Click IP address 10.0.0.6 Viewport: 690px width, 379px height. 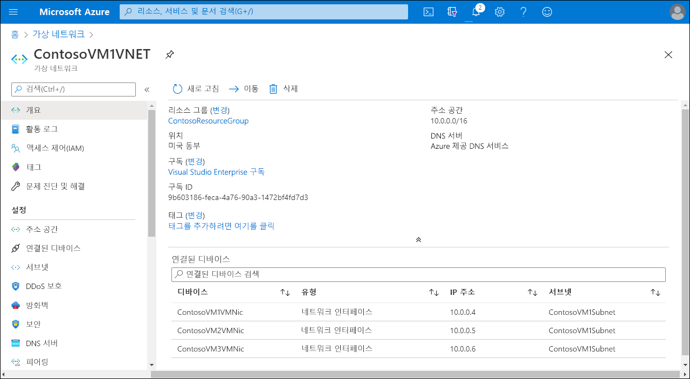(x=463, y=349)
